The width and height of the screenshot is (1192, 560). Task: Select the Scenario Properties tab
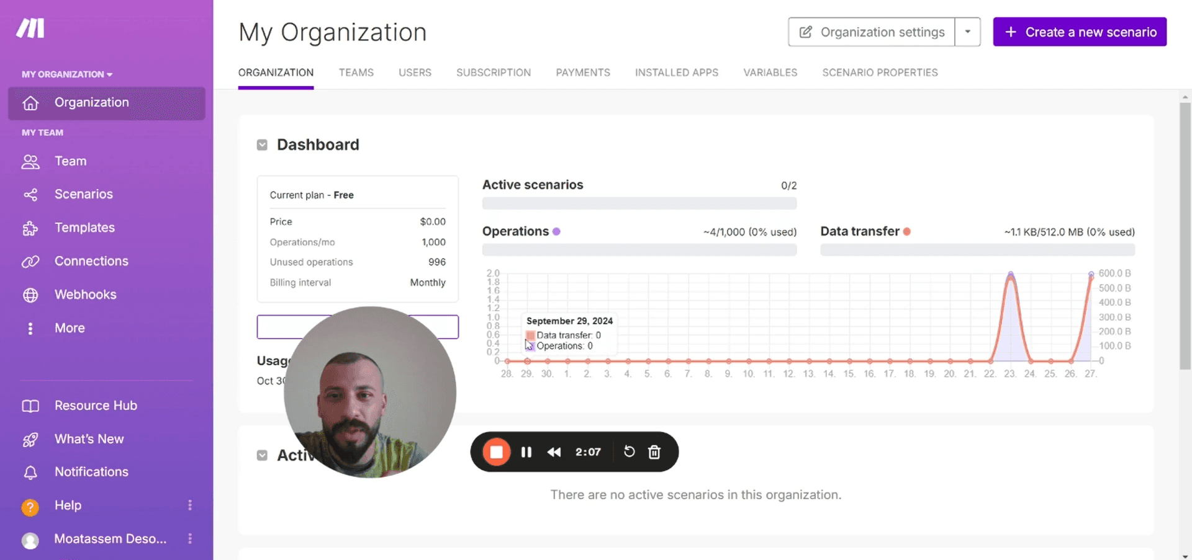[x=880, y=73]
